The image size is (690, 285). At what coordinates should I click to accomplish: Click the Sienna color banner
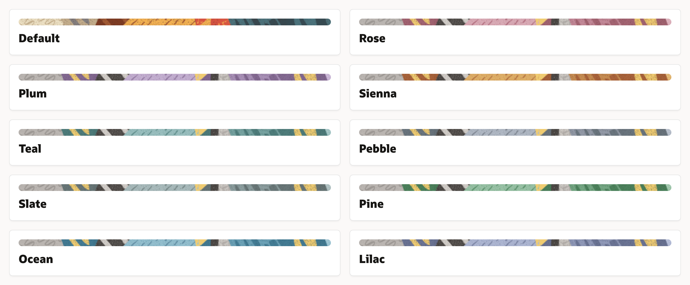[515, 77]
